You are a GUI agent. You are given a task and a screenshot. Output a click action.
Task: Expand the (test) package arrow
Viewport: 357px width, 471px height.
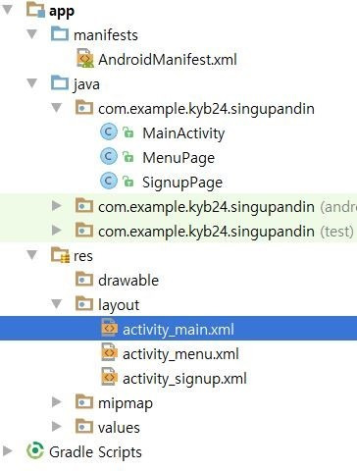click(57, 231)
